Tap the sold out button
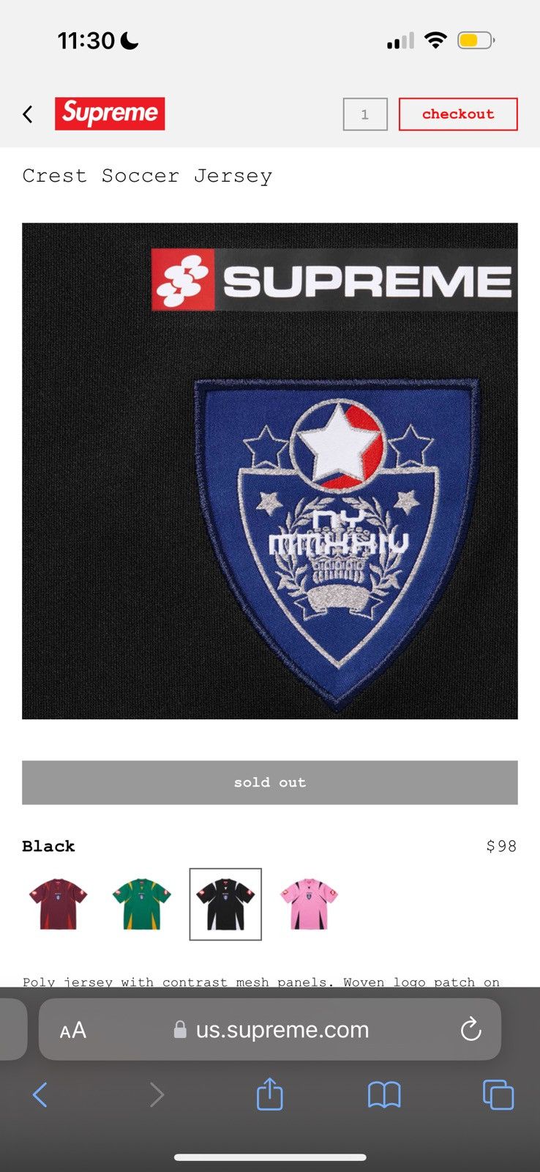Screen dimensions: 540x1172 point(270,782)
